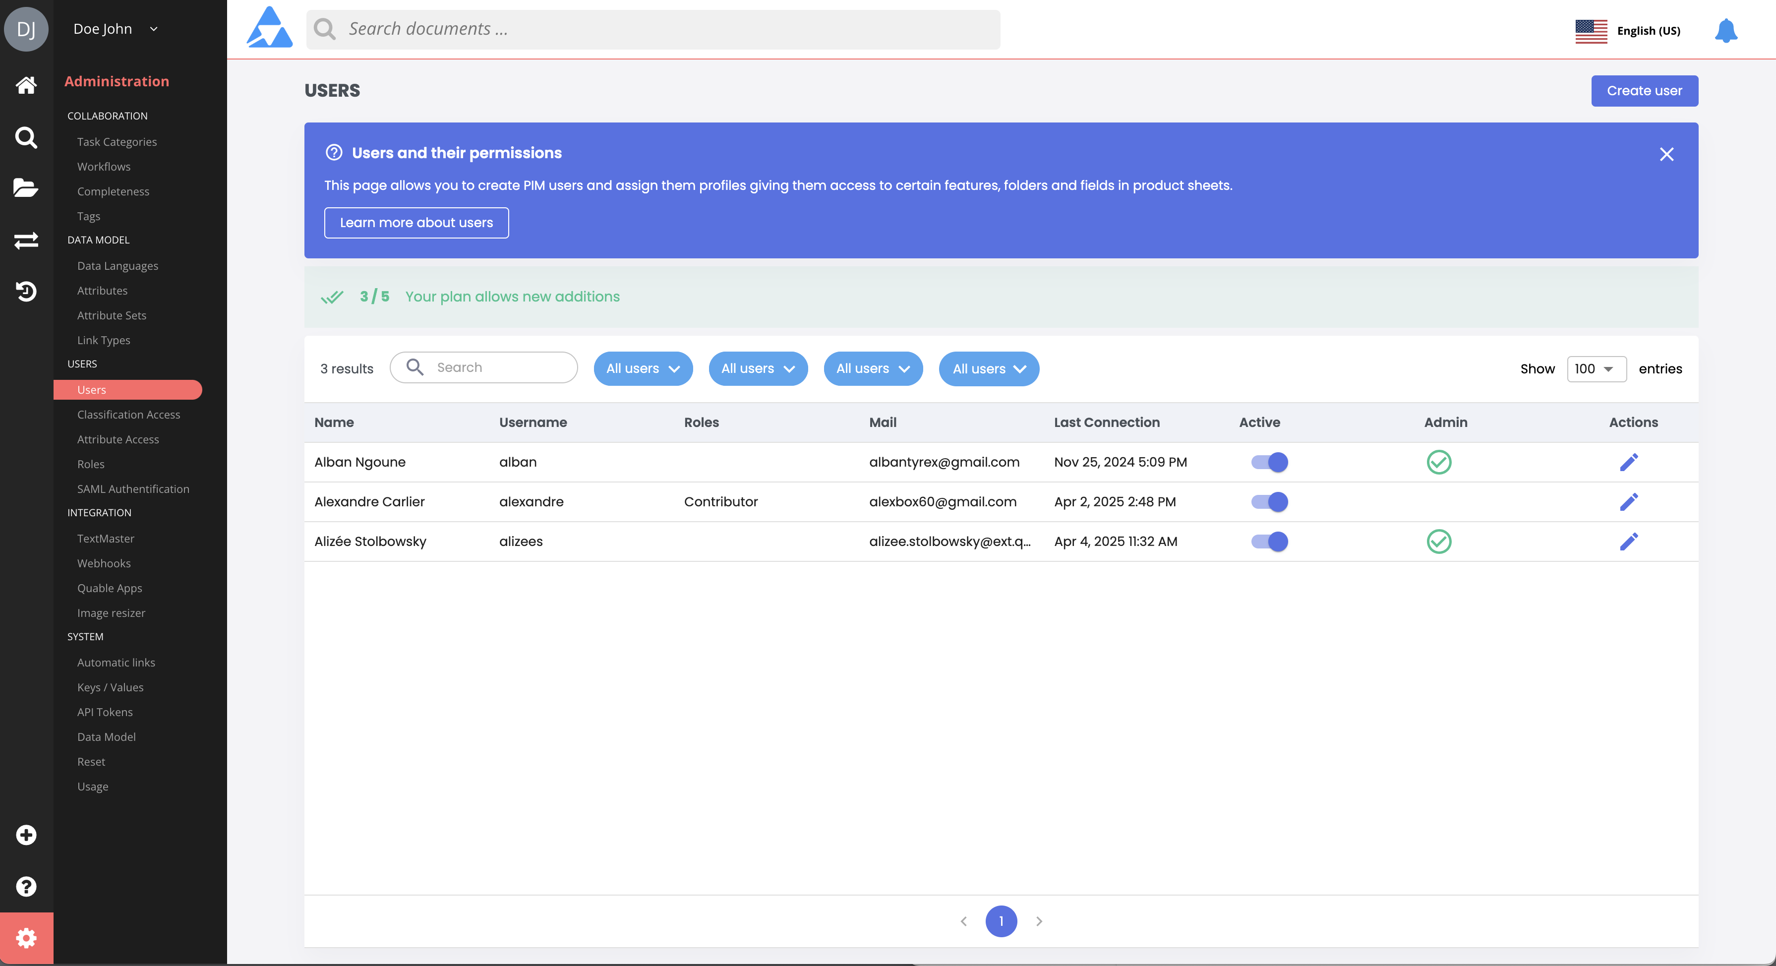Open the entries count dropdown showing 100
This screenshot has width=1776, height=966.
pyautogui.click(x=1596, y=369)
